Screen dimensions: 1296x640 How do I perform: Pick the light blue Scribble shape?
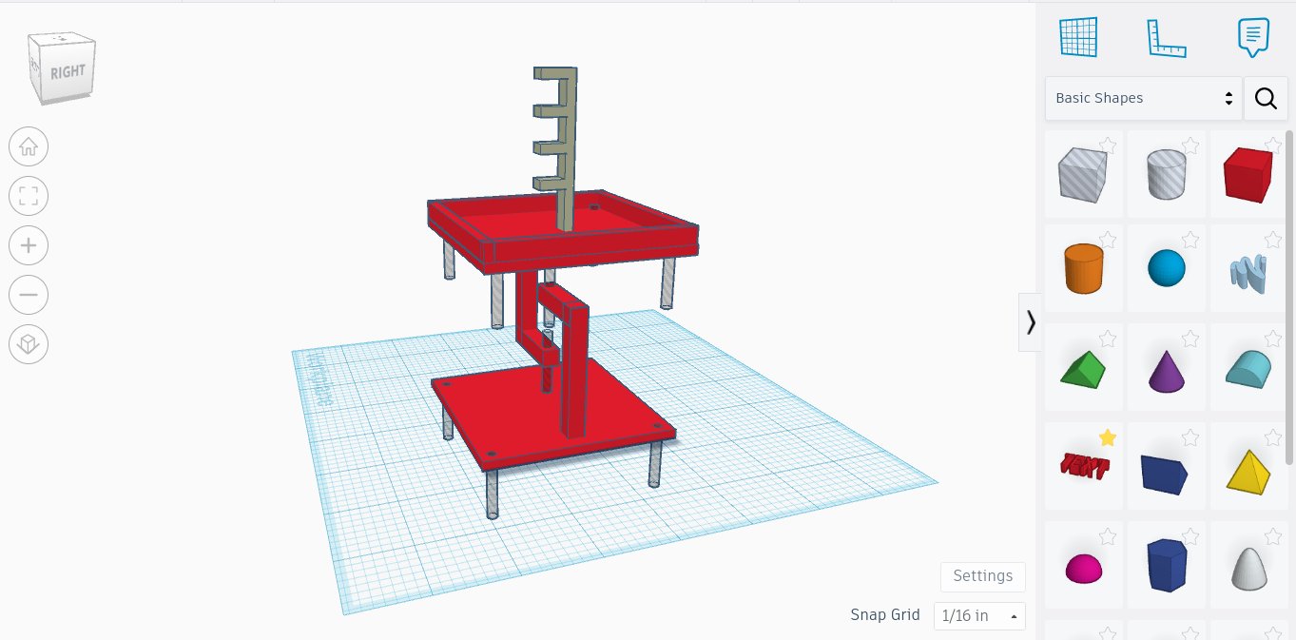(x=1249, y=273)
